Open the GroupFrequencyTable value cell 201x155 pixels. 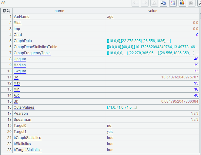coord(153,53)
